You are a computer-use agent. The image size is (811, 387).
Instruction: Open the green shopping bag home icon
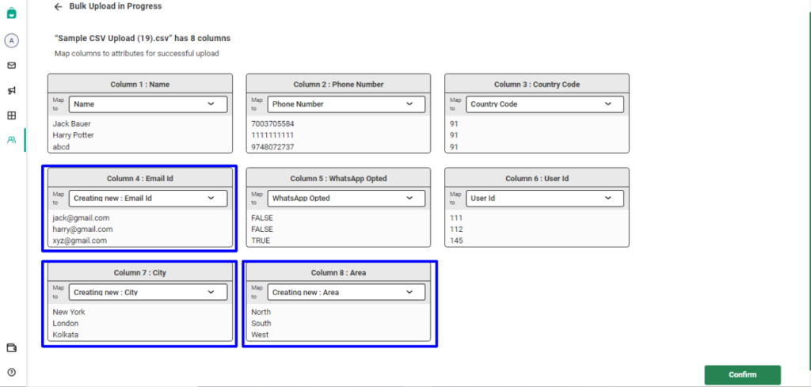(x=12, y=13)
